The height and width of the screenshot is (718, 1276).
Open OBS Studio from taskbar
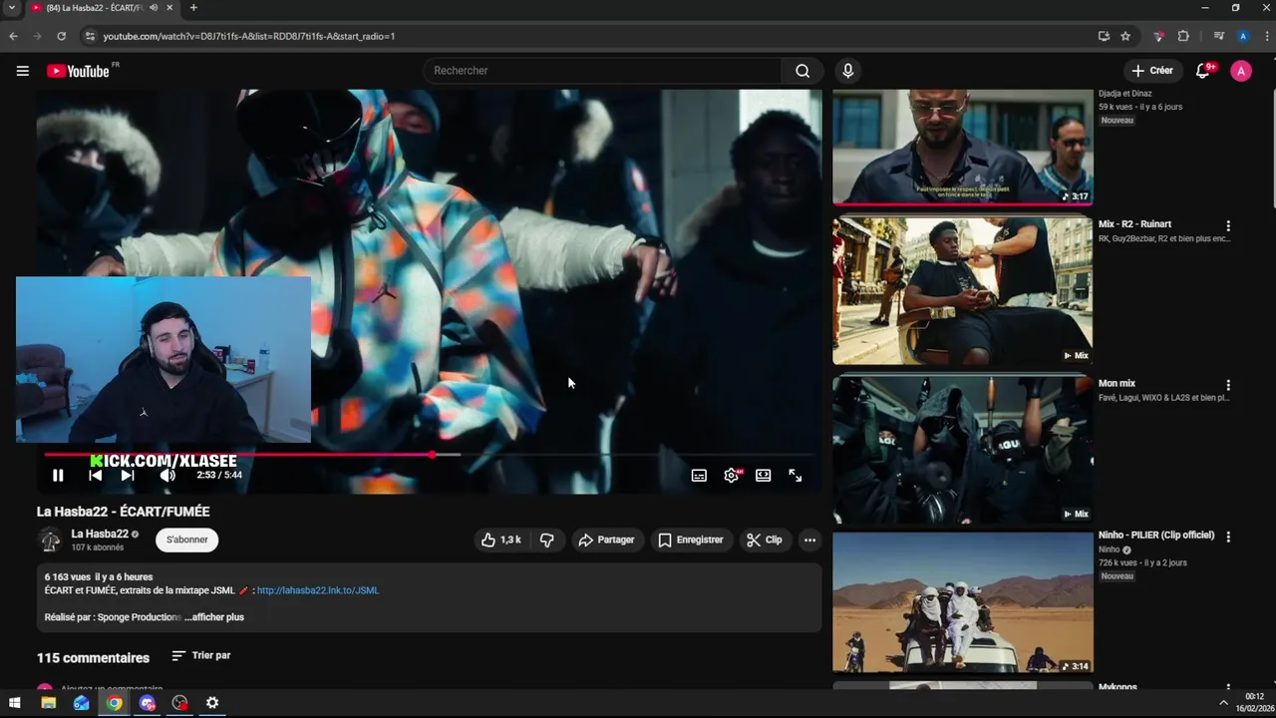coord(179,703)
